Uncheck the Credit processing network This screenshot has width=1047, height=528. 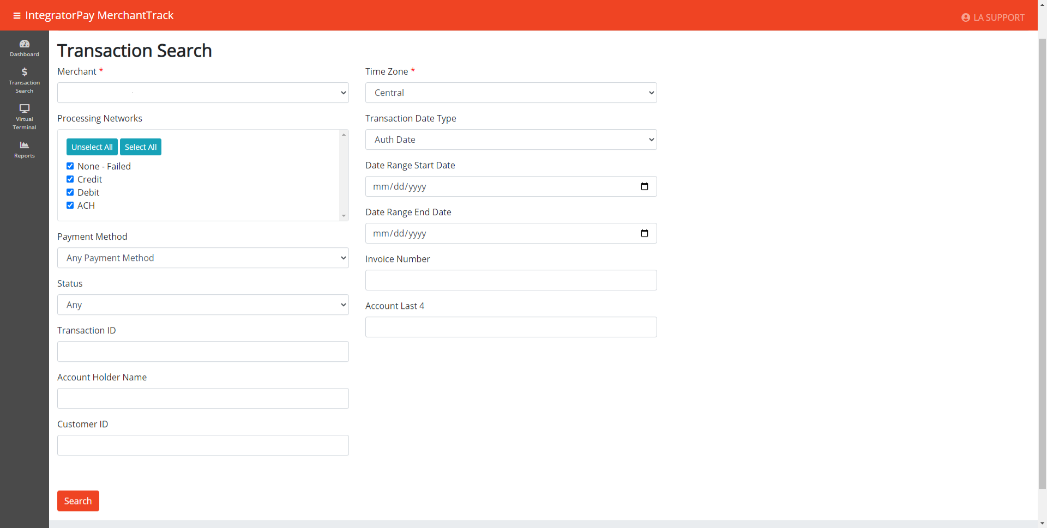click(70, 179)
